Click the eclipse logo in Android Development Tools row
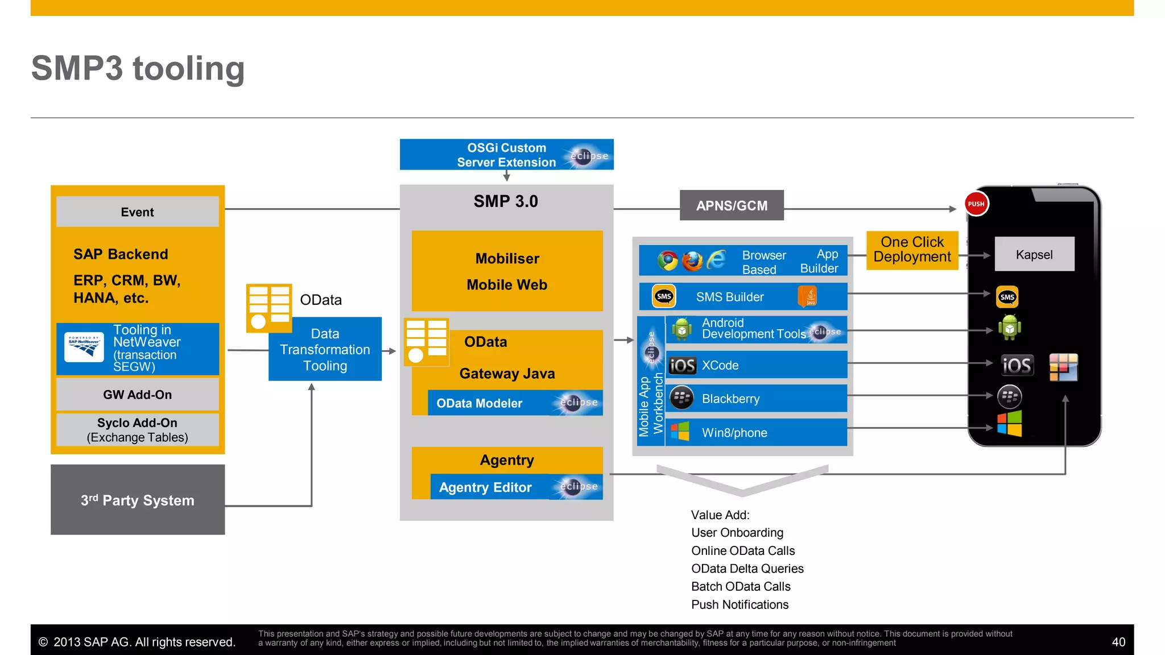The image size is (1165, 655). [x=824, y=331]
